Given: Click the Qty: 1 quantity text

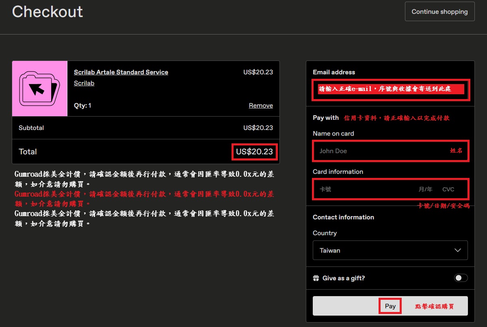Looking at the screenshot, I should (82, 106).
